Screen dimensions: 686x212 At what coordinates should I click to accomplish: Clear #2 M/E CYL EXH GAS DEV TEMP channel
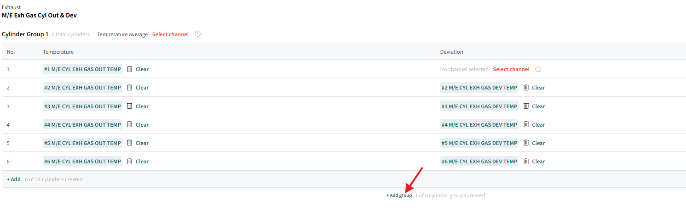point(538,88)
